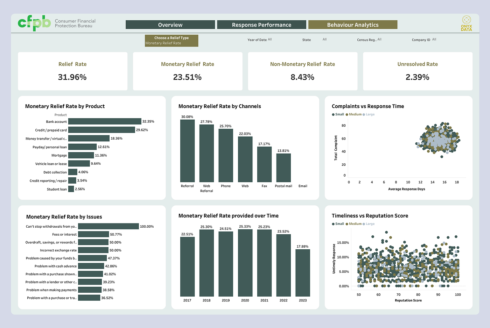
Task: Switch to the Overview tab
Action: tap(170, 25)
